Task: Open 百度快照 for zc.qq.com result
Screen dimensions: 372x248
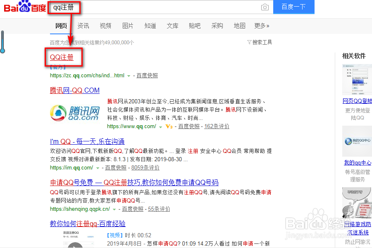Action: pyautogui.click(x=147, y=76)
